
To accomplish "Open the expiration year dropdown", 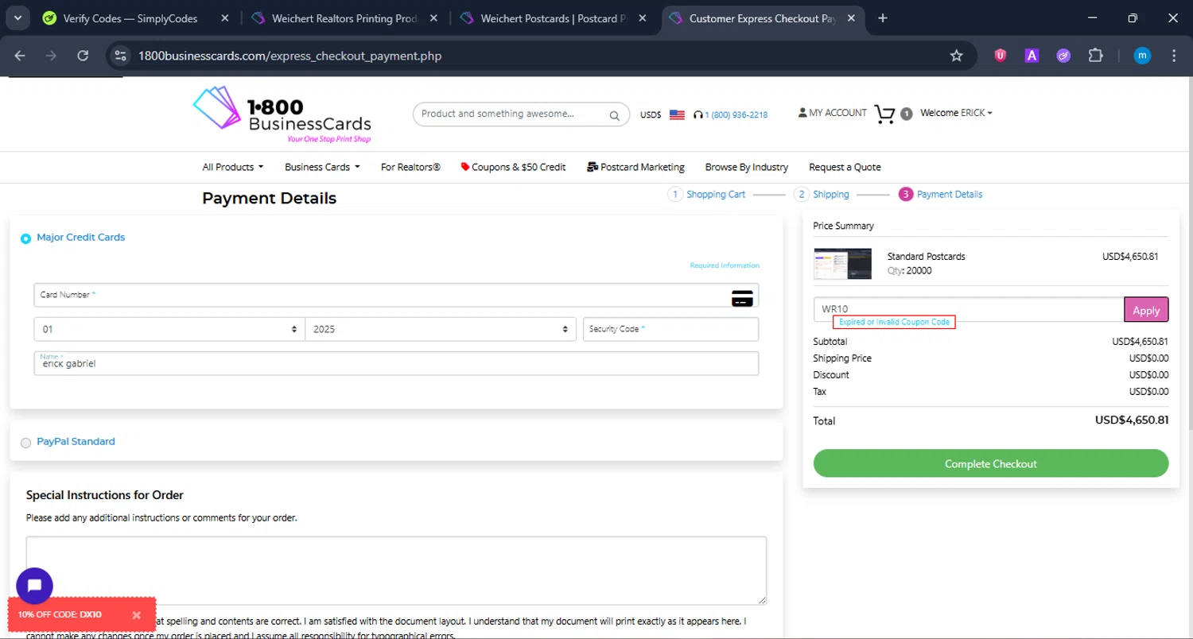I will (x=441, y=329).
